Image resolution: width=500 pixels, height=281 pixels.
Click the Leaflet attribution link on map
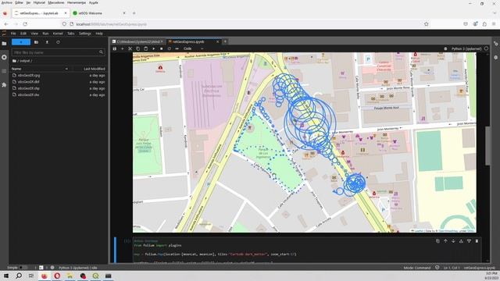[419, 231]
